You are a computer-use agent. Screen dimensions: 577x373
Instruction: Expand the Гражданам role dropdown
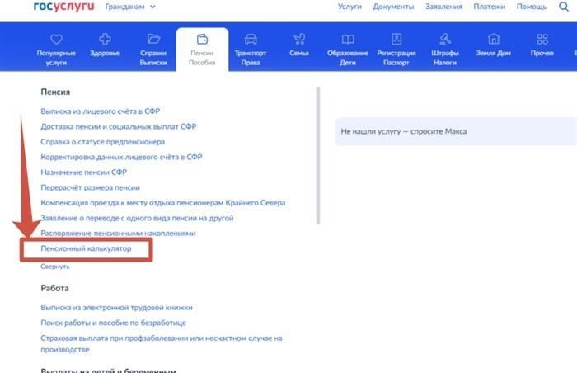[130, 7]
